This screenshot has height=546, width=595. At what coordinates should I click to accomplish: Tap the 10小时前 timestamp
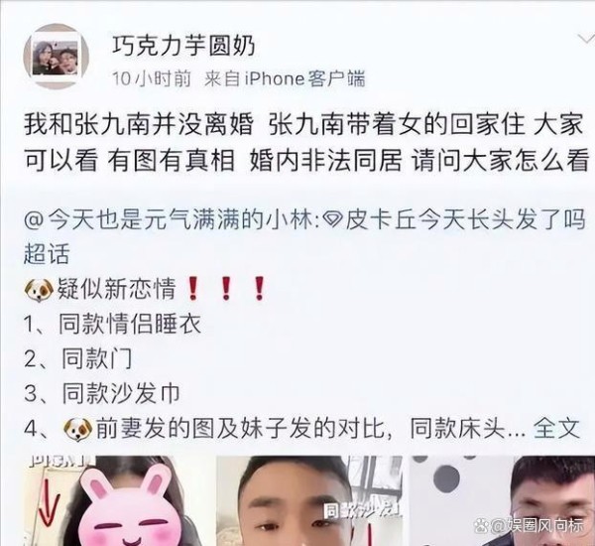click(x=152, y=79)
